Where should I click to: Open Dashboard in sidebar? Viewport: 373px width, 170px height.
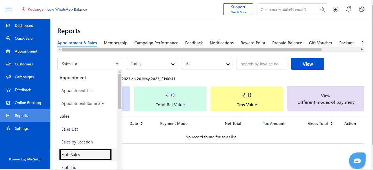pyautogui.click(x=25, y=25)
